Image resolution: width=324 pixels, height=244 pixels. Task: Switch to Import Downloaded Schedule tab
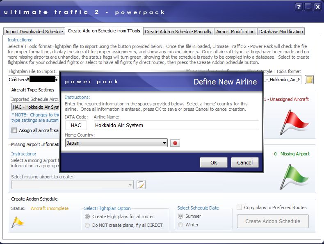pos(34,32)
